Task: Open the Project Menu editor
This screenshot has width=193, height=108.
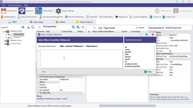Action: point(106,17)
